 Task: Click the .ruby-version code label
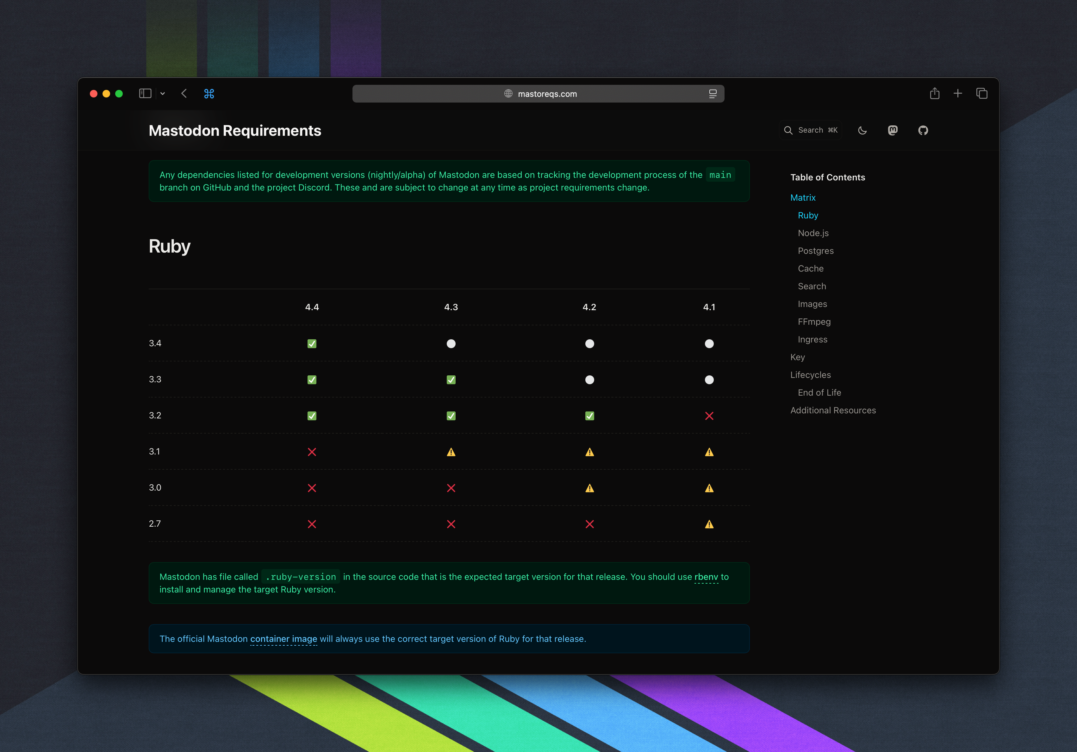(301, 577)
